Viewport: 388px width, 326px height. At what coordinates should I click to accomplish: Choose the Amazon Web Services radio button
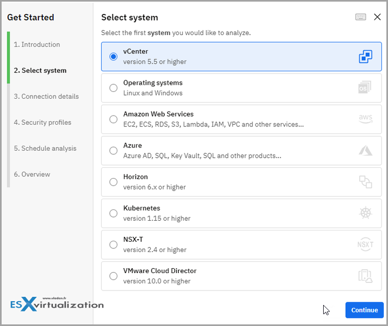pos(113,119)
